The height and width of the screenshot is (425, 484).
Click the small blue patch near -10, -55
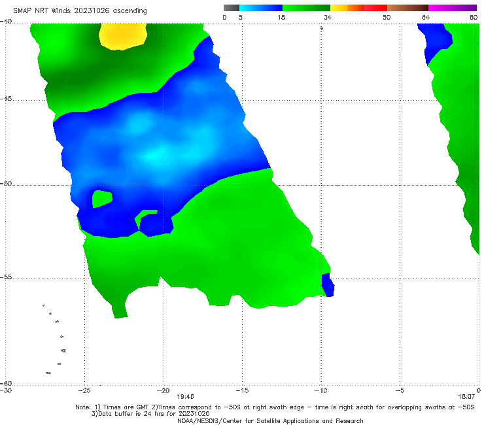[x=328, y=285]
